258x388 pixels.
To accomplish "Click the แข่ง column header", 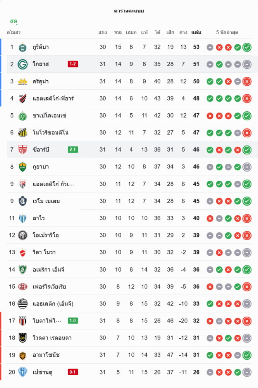I will [103, 32].
